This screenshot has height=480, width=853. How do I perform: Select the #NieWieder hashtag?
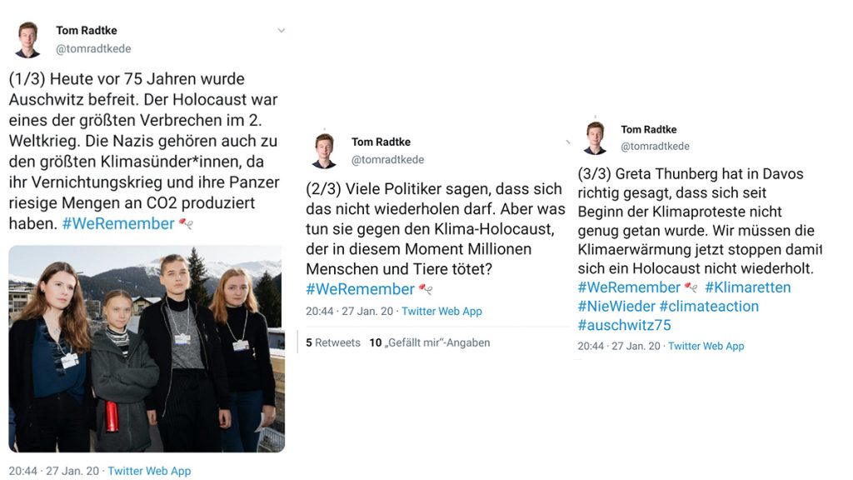pos(616,307)
